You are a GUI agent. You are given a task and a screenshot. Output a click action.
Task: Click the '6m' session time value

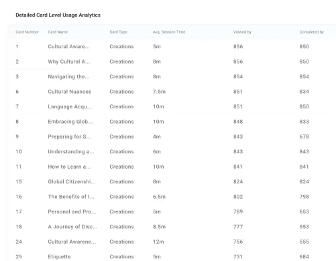coord(157,151)
